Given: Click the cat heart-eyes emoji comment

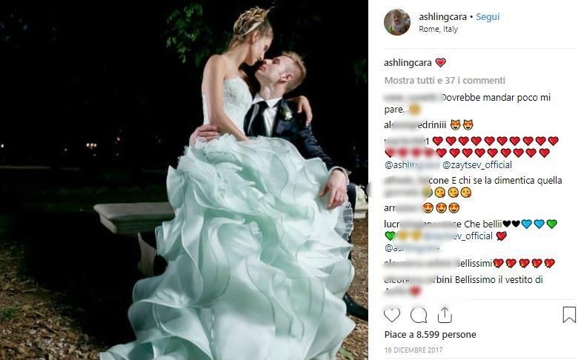Looking at the screenshot, I should (x=462, y=125).
